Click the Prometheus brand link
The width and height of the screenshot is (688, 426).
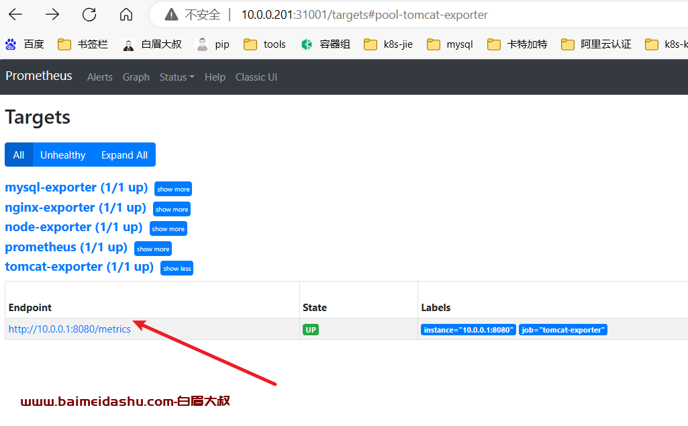(x=39, y=76)
